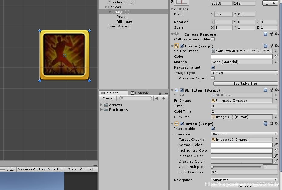Screen dimensions: 282x190
Task: Open the Canvas Renderer gear menu
Action: (277, 34)
